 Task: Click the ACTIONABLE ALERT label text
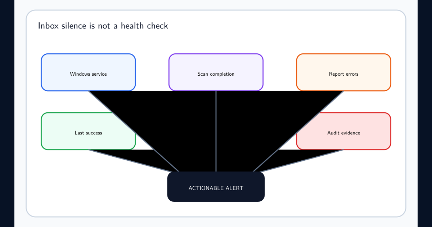[x=216, y=188]
